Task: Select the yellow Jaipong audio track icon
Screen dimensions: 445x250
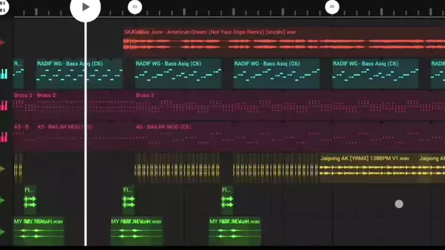Action: coord(3,169)
